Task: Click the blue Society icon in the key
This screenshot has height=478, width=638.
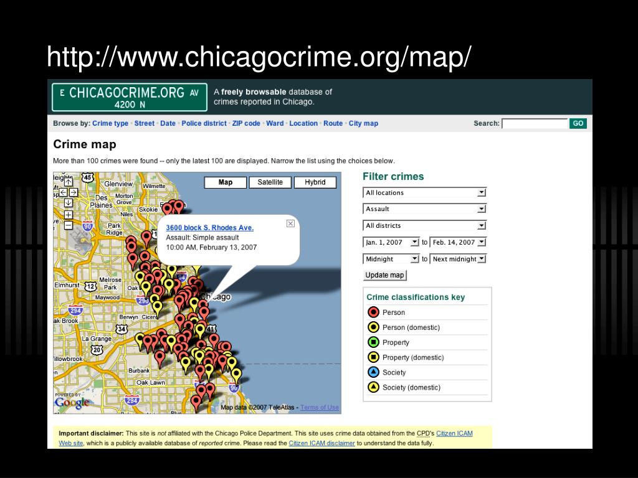Action: 373,372
